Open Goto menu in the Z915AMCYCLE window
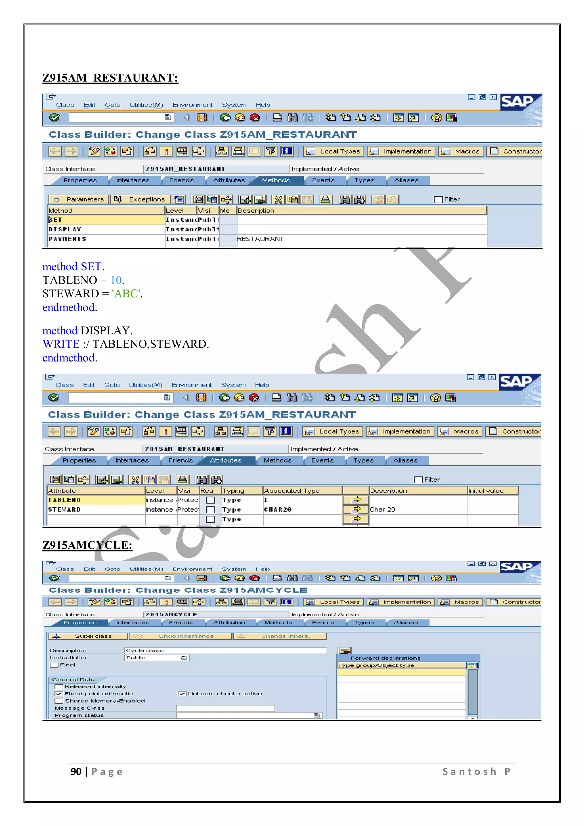 (x=113, y=569)
